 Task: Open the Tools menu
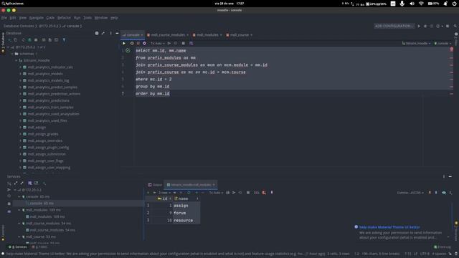[x=87, y=18]
